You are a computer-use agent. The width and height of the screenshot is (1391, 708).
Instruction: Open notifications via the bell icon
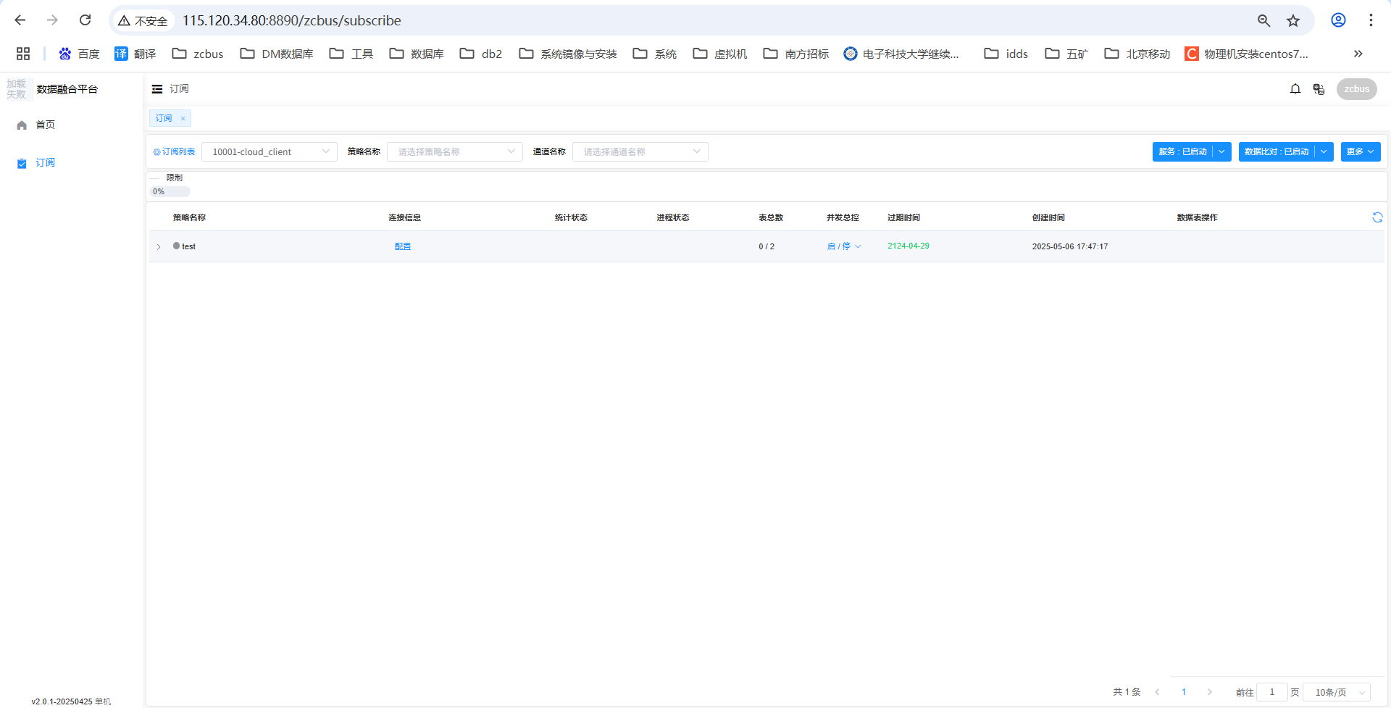(x=1295, y=89)
